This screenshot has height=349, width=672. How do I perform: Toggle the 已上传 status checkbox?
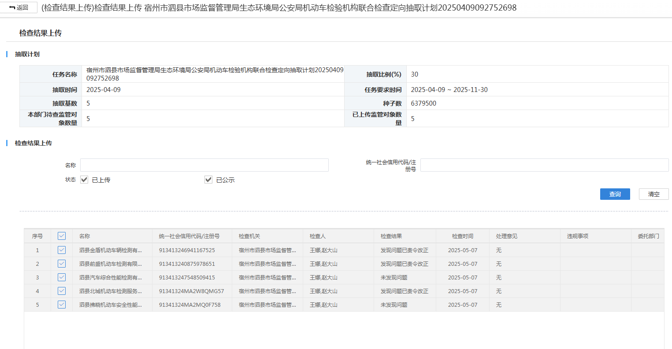pos(84,180)
